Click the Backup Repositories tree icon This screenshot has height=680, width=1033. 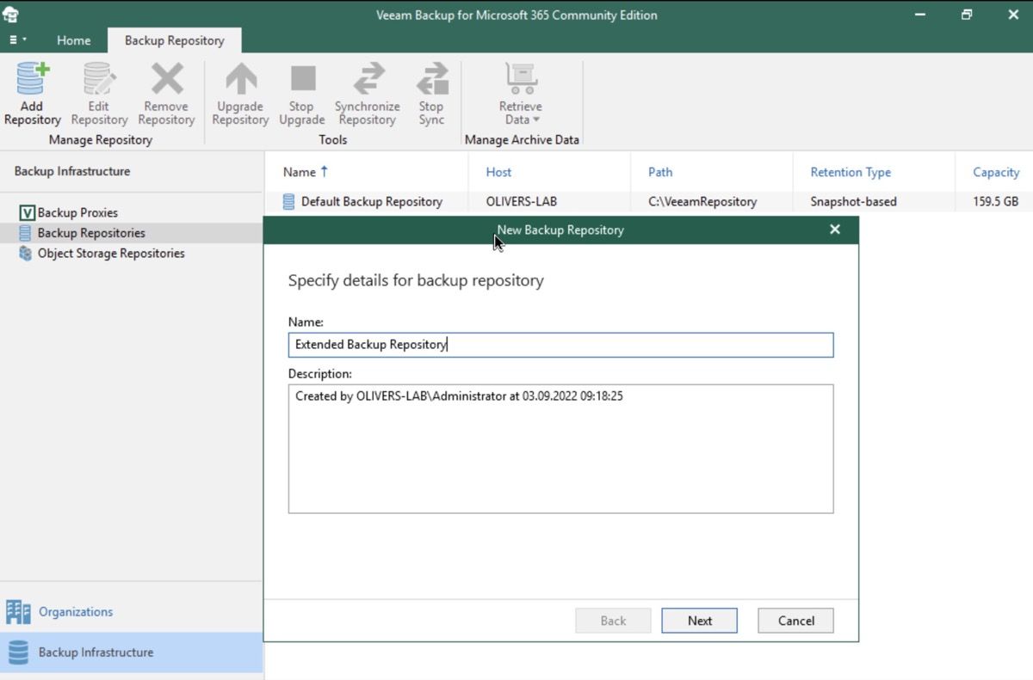point(26,233)
